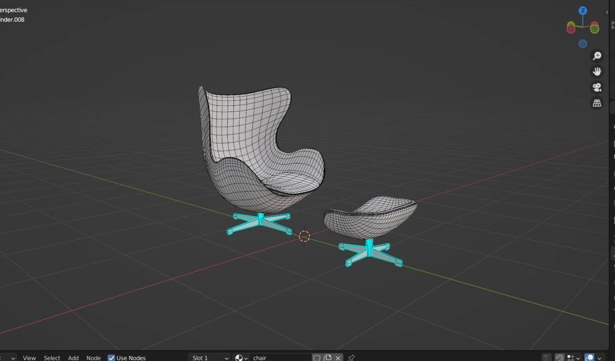Screen dimensions: 615x361
Task: Toggle the node editor overlays icon
Action: [589, 358]
